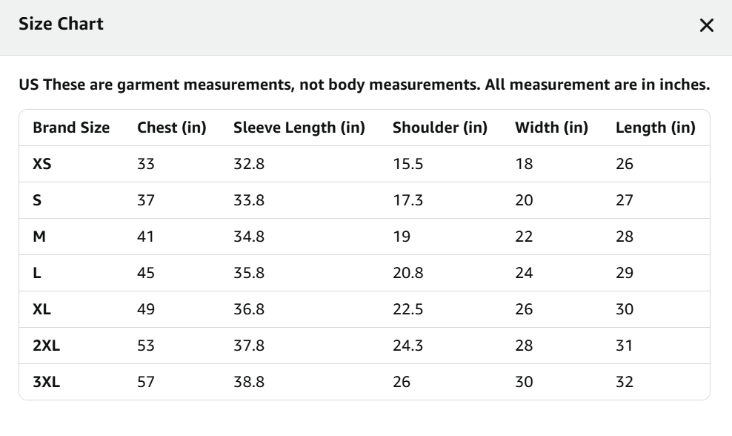Click the Size Chart title

[61, 24]
